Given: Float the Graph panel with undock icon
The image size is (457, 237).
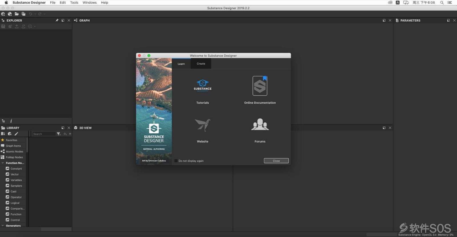Looking at the screenshot, I should tap(384, 21).
